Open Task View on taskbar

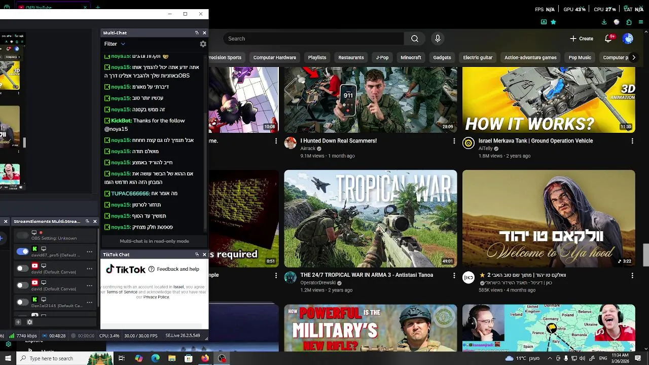[122, 358]
